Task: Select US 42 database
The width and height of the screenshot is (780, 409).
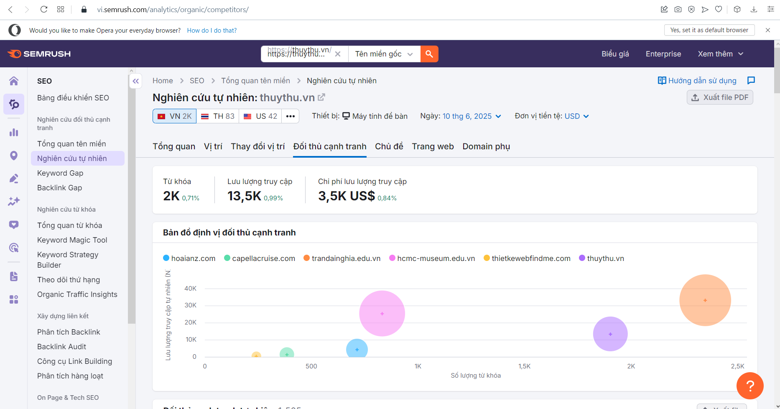Action: pos(260,116)
